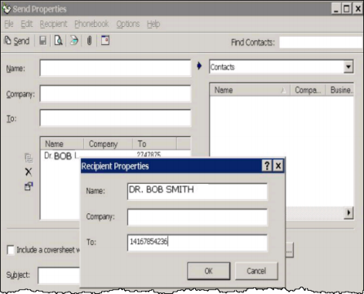The image size is (364, 294).
Task: Click the Subject input field
Action: [x=59, y=275]
